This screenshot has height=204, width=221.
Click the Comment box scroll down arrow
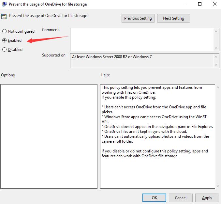(x=216, y=48)
